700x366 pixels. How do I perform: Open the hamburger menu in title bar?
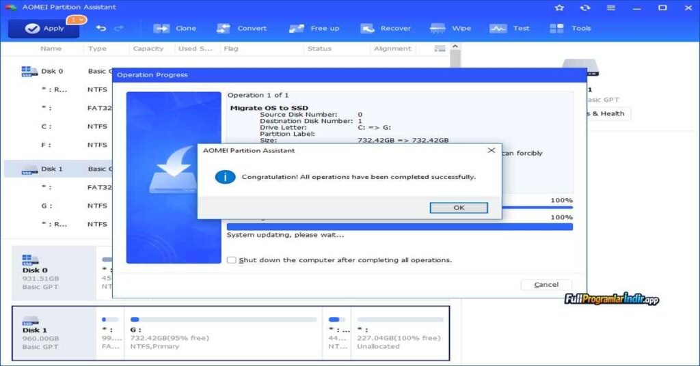610,8
